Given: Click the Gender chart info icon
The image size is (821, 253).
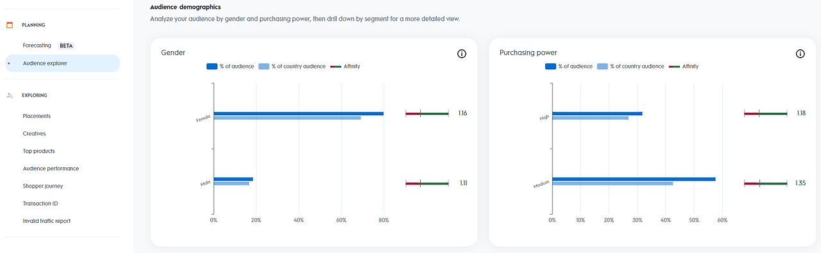Looking at the screenshot, I should tap(462, 54).
